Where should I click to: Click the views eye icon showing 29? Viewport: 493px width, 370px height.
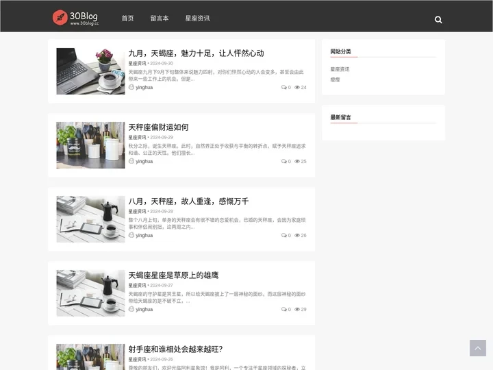[297, 309]
